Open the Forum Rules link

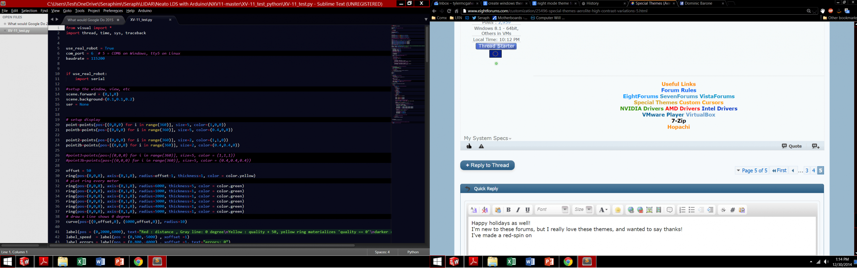[679, 90]
